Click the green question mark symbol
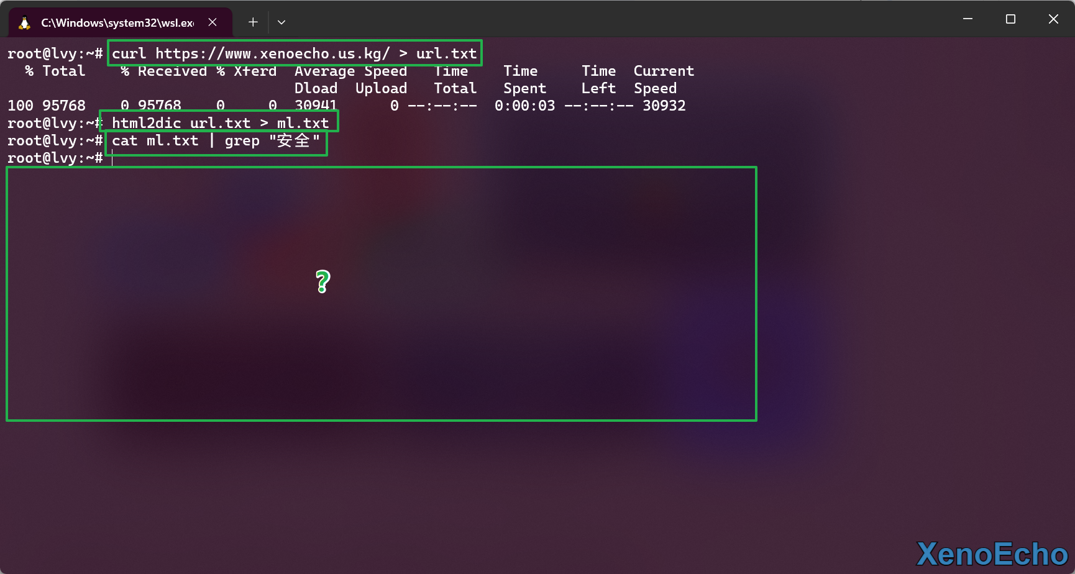 click(322, 281)
